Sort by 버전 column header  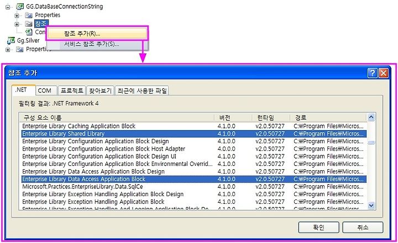(233, 117)
